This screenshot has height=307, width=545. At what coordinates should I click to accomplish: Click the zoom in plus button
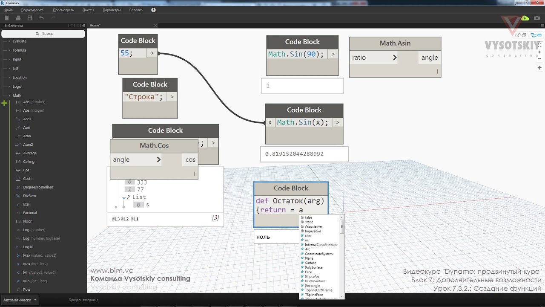[x=539, y=52]
